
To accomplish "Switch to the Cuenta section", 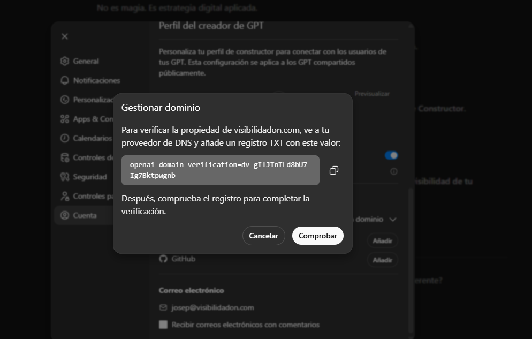I will (x=85, y=215).
